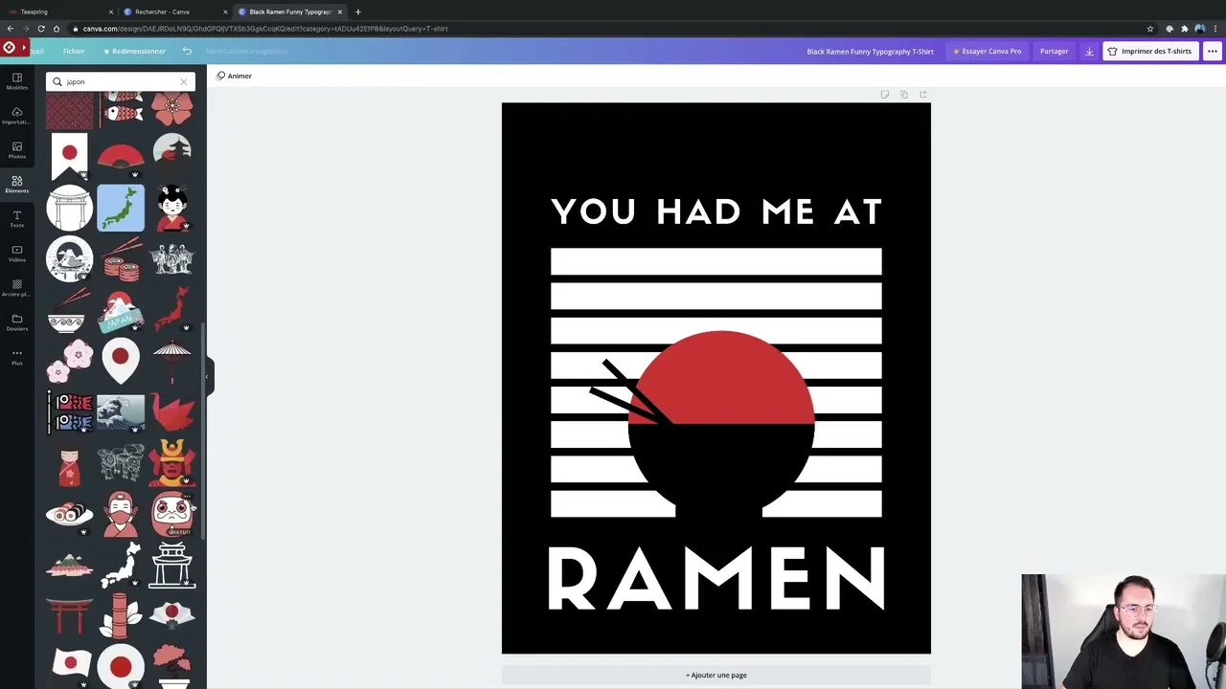1226x689 pixels.
Task: Open the Texte sidebar panel
Action: point(17,219)
